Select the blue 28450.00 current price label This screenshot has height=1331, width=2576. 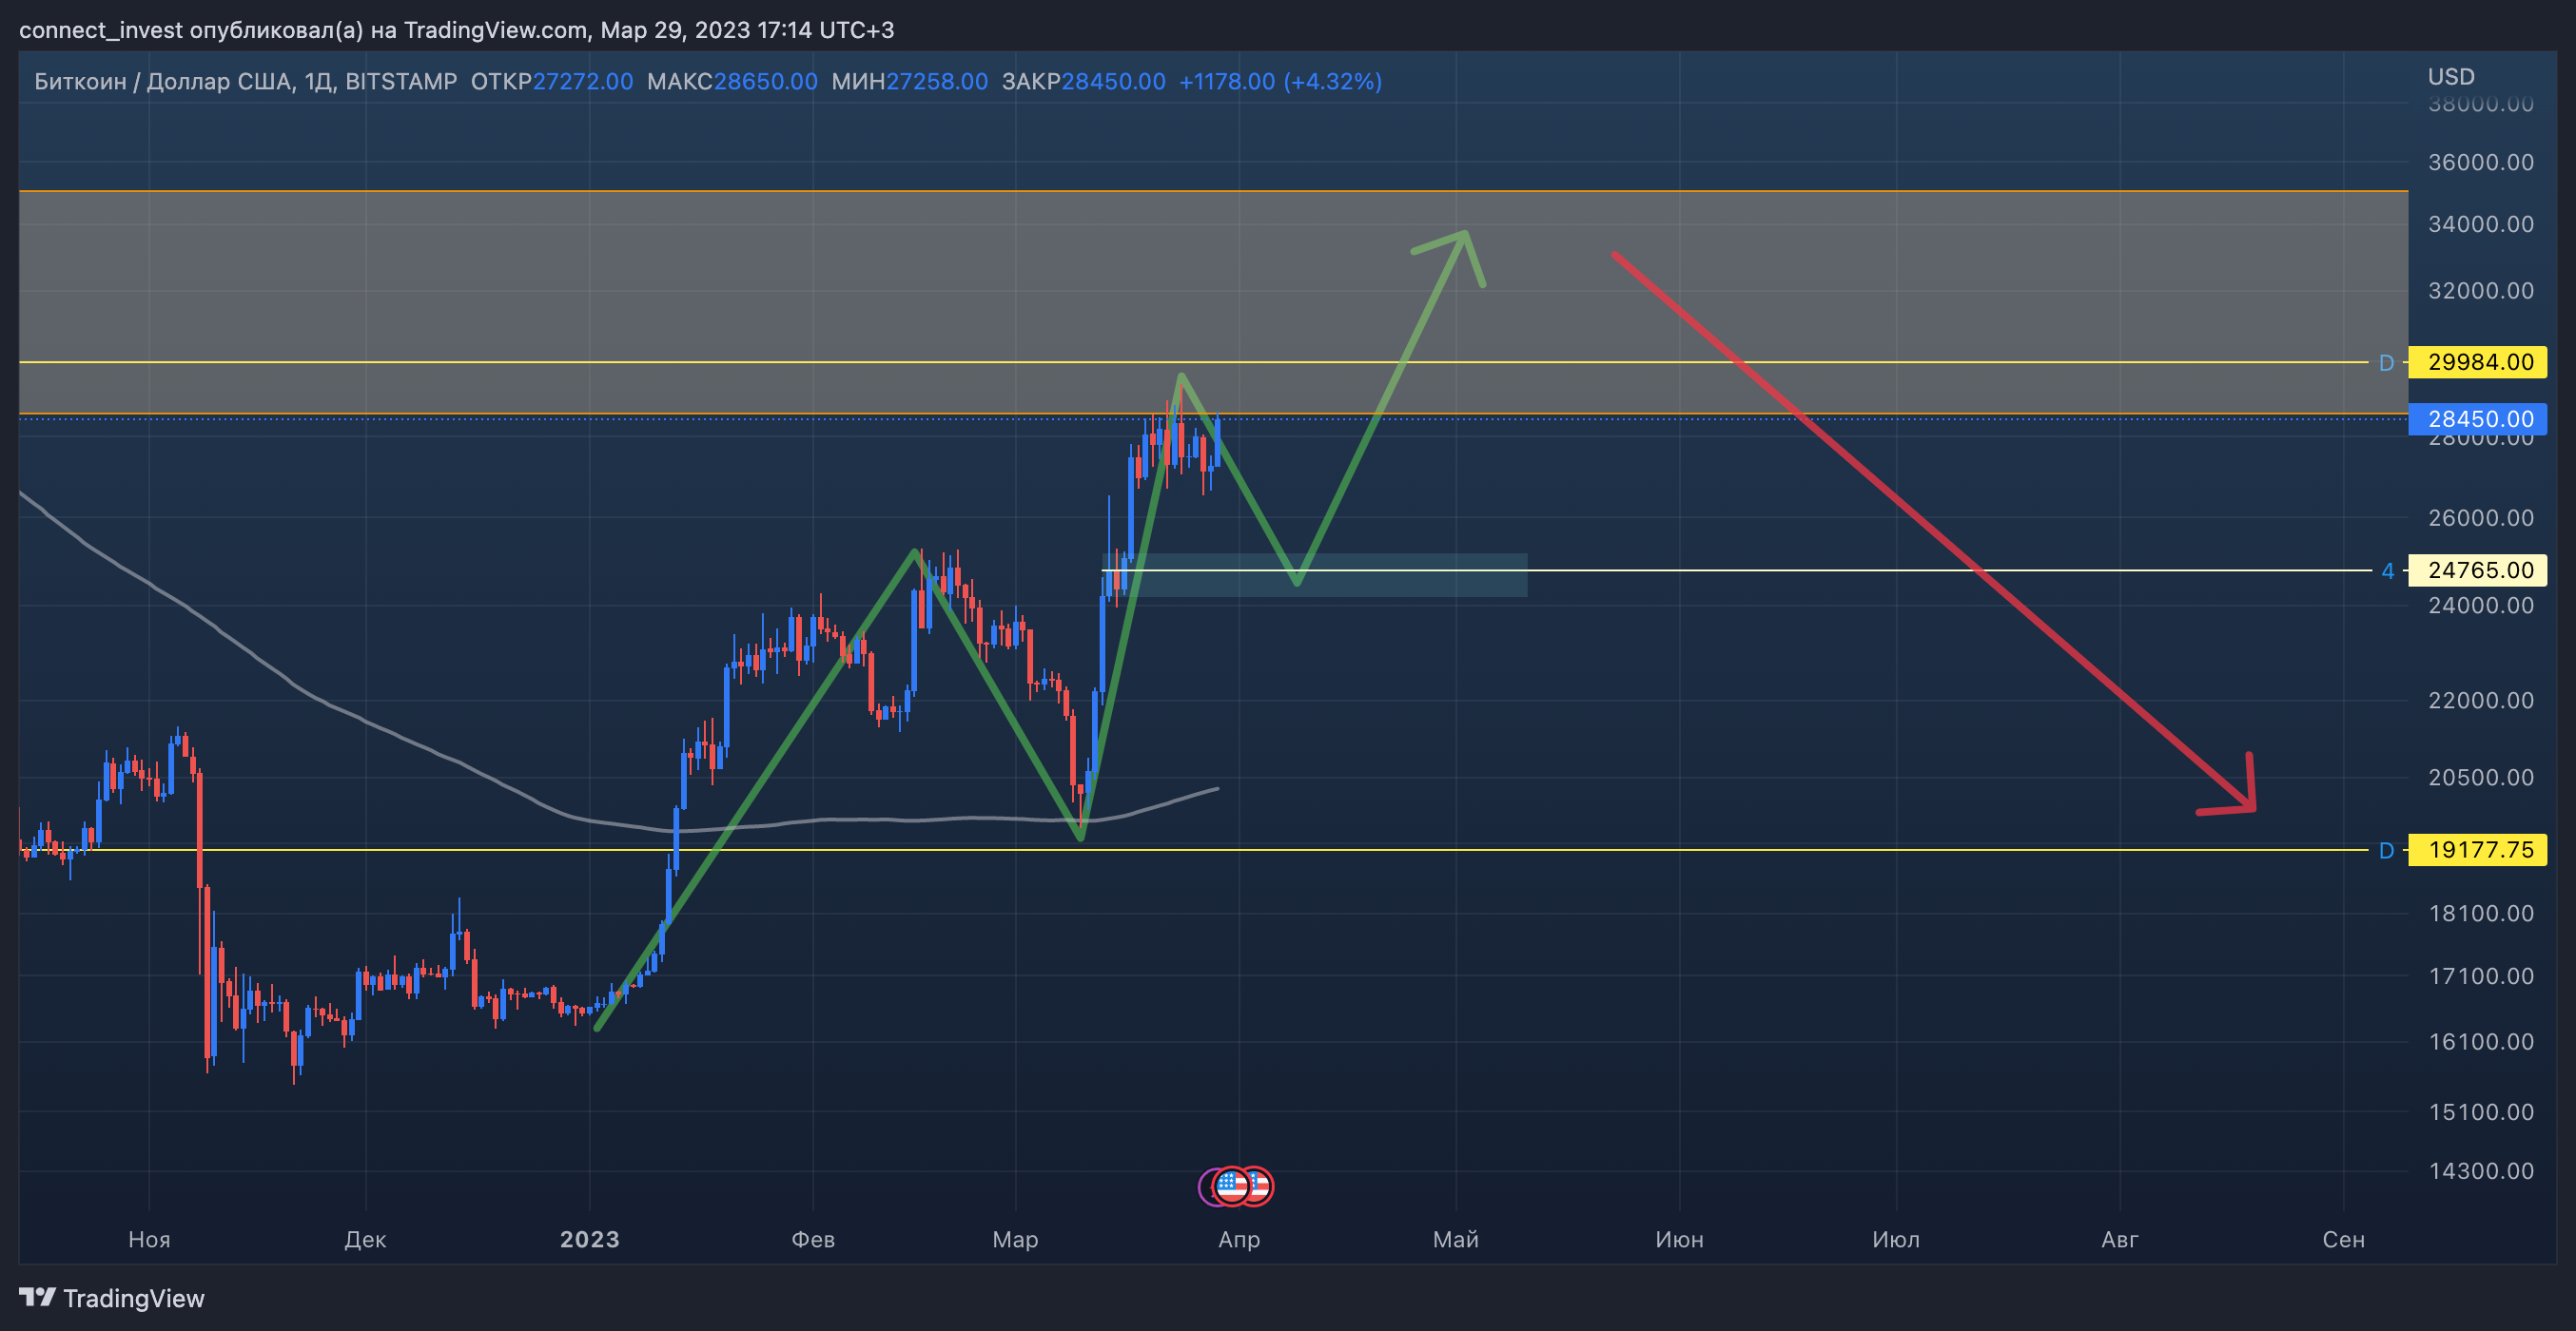(x=2479, y=418)
